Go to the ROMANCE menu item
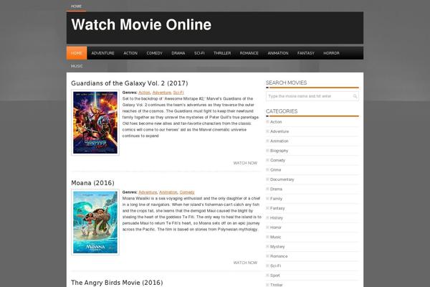Viewport: 430px width, 287px height. click(x=249, y=53)
